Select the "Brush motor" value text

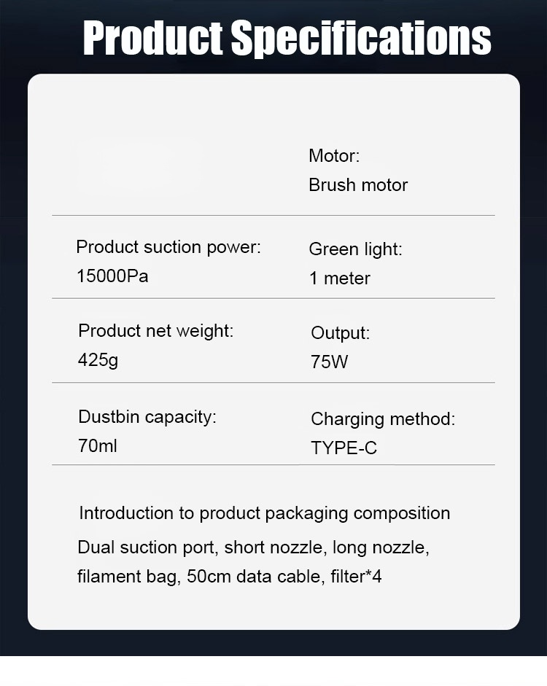point(358,185)
